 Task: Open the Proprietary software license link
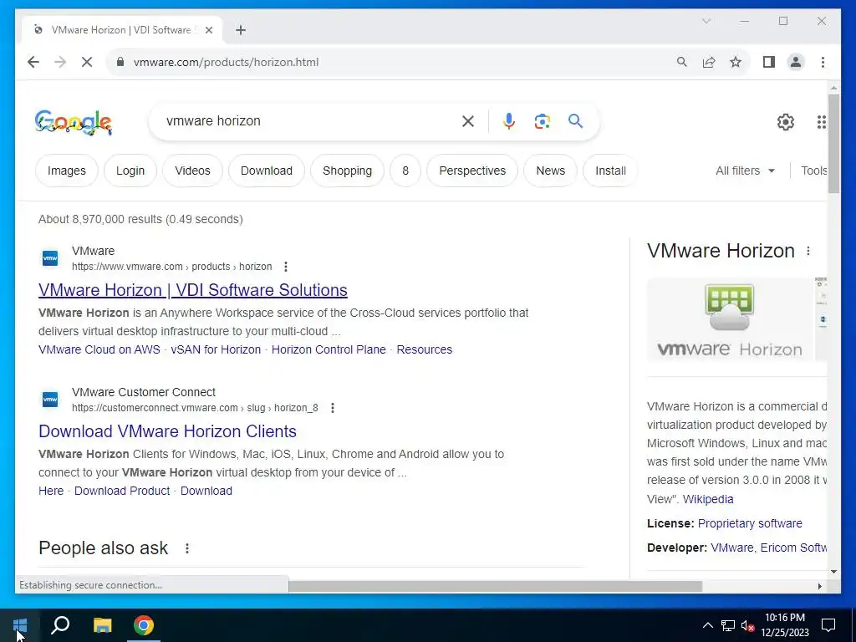[750, 523]
